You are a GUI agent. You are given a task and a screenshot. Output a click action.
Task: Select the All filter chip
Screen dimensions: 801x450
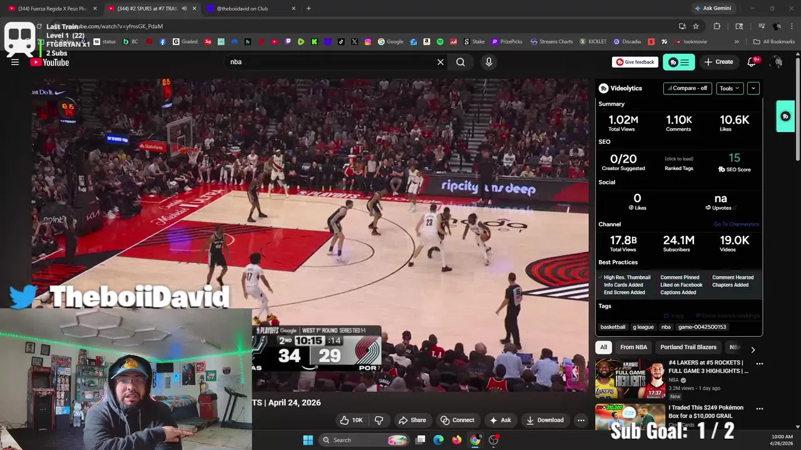[603, 347]
